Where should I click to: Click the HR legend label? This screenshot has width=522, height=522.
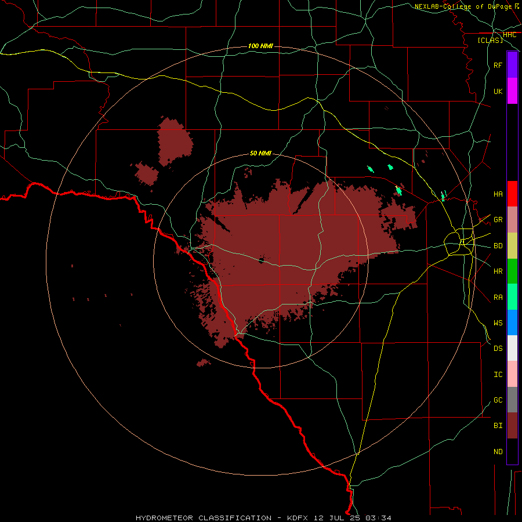(498, 271)
